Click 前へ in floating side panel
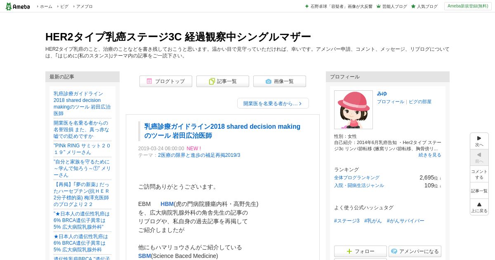This screenshot has width=495, height=260. click(479, 158)
